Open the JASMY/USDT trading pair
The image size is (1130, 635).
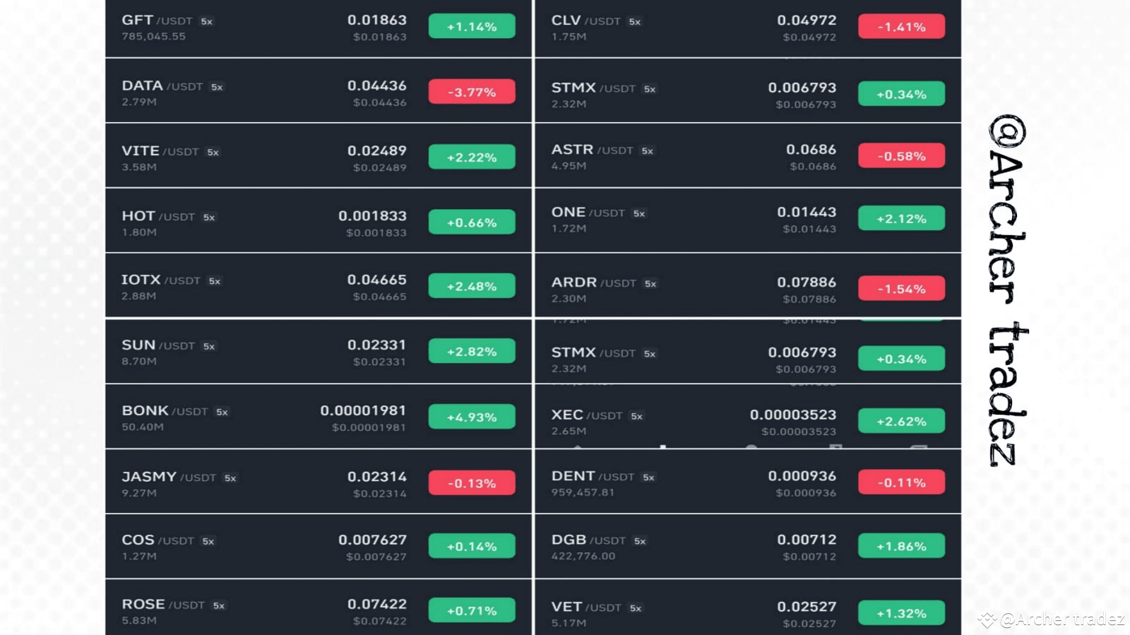click(x=319, y=482)
